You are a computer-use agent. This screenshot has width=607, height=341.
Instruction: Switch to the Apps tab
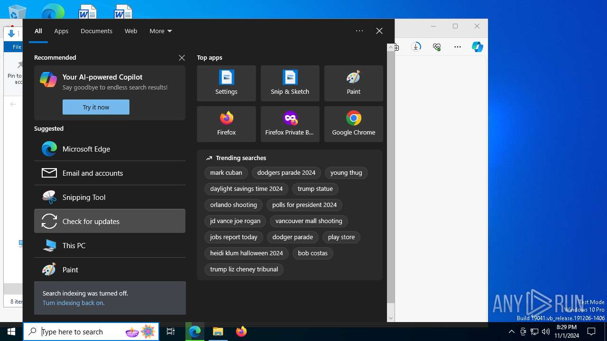coord(61,31)
